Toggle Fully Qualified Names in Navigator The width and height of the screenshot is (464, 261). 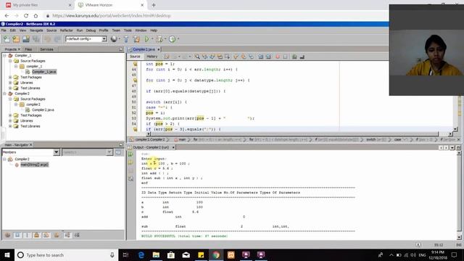(57, 235)
